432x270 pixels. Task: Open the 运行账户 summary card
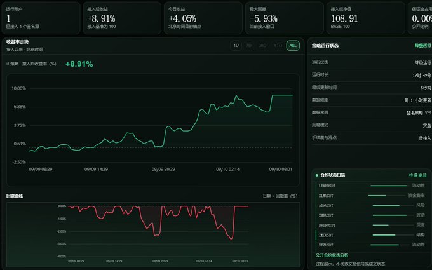[41, 18]
